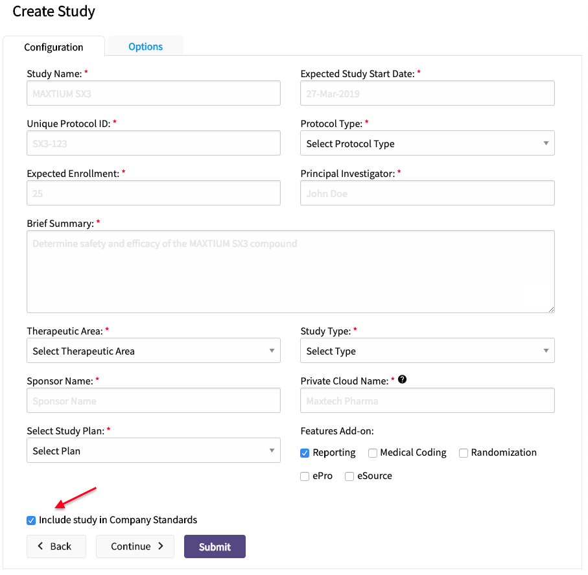Expand the Therapeutic Area dropdown

(154, 351)
